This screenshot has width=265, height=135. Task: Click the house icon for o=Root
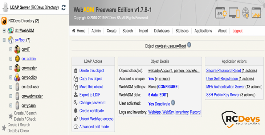pos(11,40)
